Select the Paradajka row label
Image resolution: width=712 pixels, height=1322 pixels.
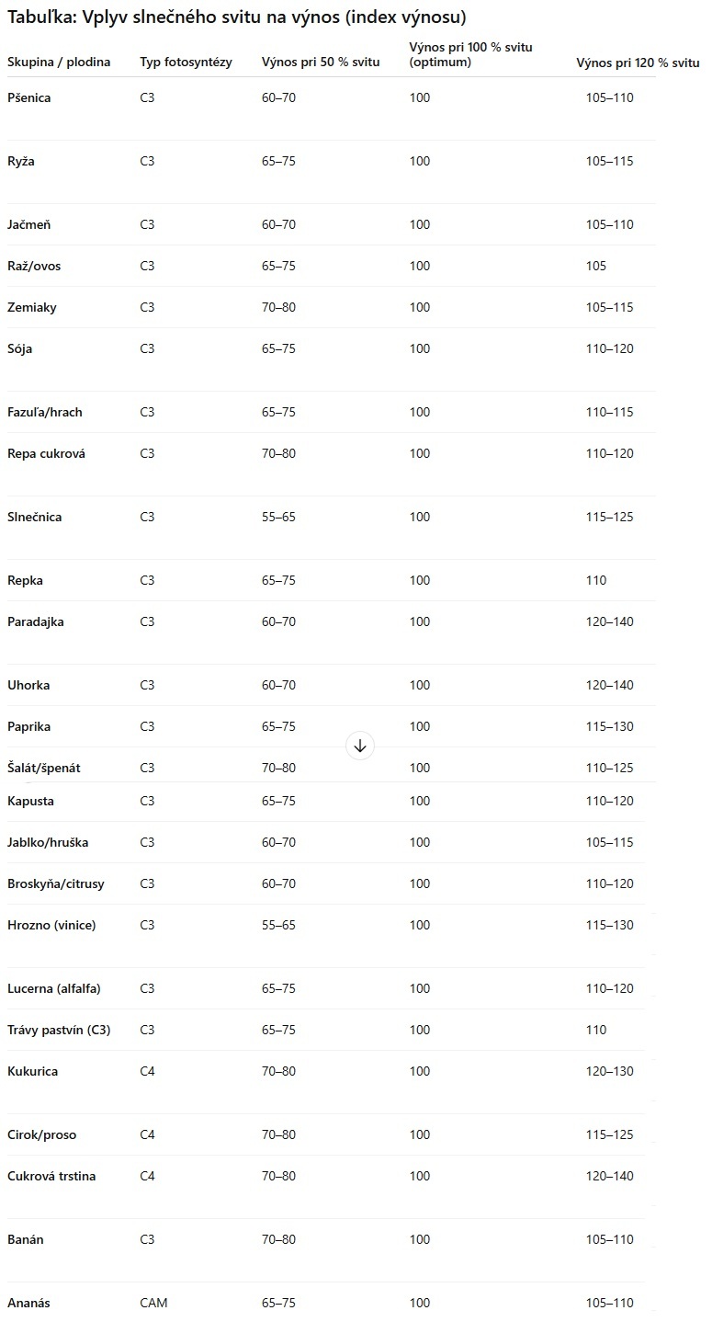click(x=36, y=621)
